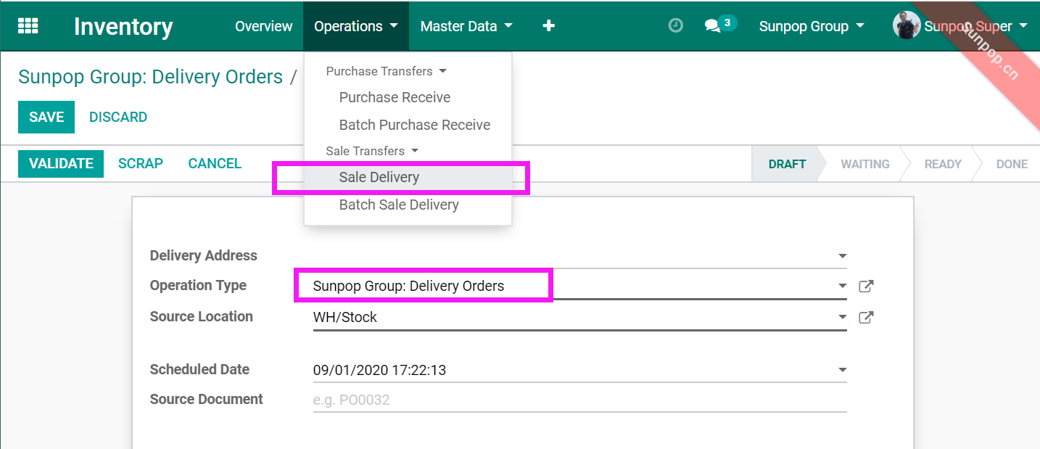Open the Sunpop Super user menu

coord(976,26)
